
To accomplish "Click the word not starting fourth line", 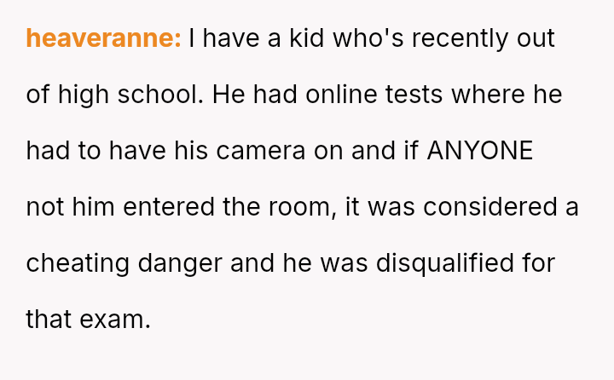I will 43,207.
